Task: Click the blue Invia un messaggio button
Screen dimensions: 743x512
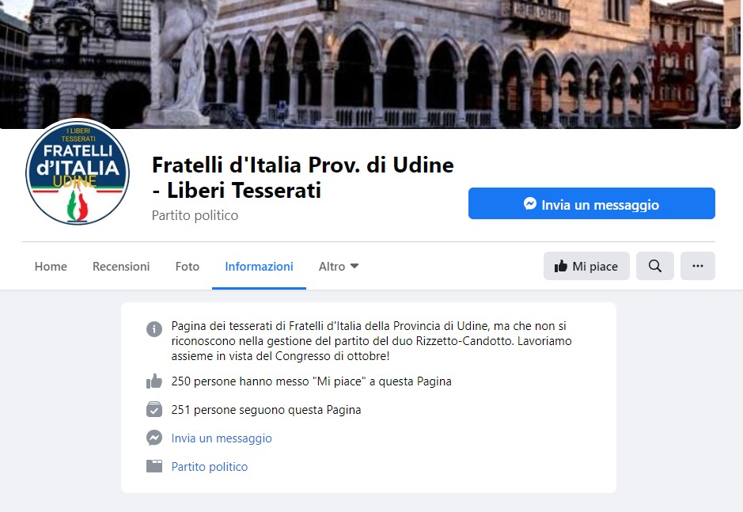Action: (x=591, y=203)
